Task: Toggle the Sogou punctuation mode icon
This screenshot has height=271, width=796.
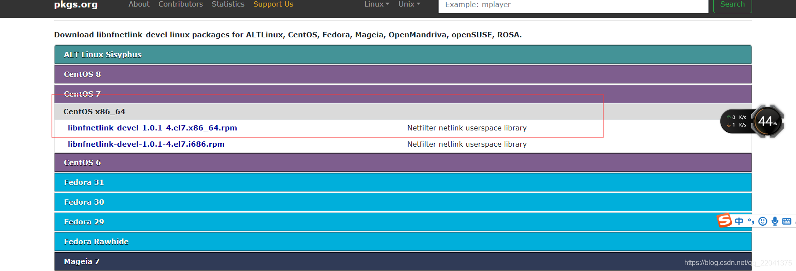Action: click(x=751, y=221)
